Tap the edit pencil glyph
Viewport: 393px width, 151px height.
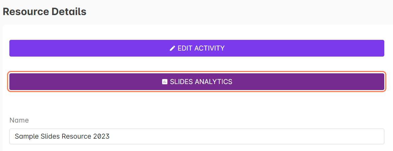tap(172, 48)
